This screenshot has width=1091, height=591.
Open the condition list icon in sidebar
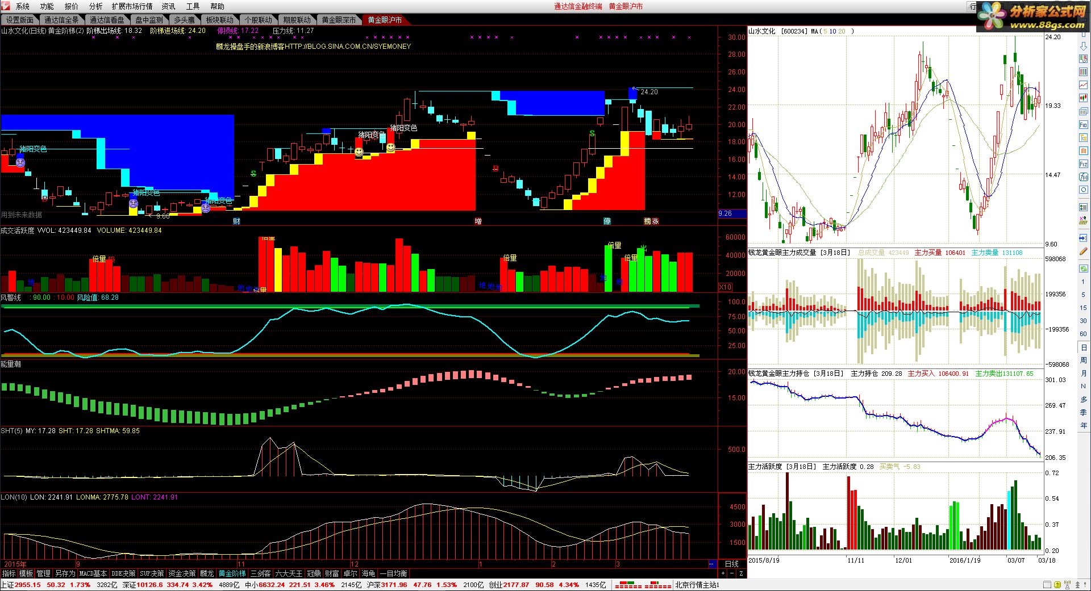pyautogui.click(x=1083, y=207)
